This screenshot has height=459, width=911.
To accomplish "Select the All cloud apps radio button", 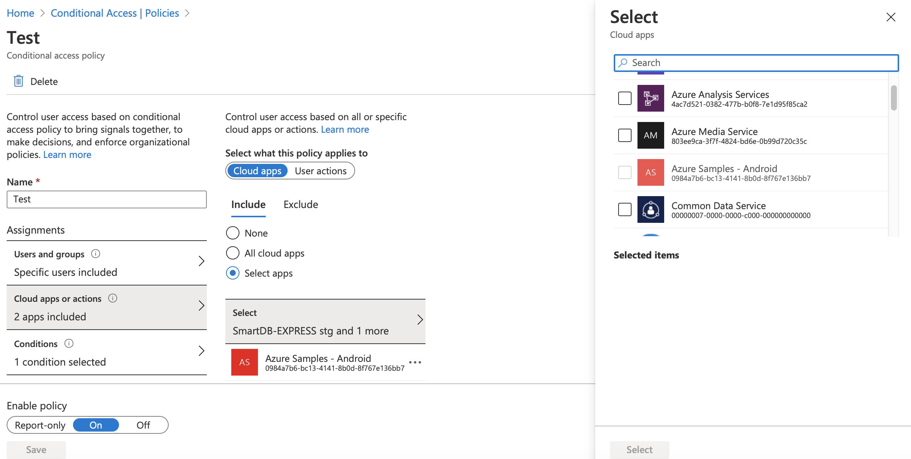I will (232, 253).
